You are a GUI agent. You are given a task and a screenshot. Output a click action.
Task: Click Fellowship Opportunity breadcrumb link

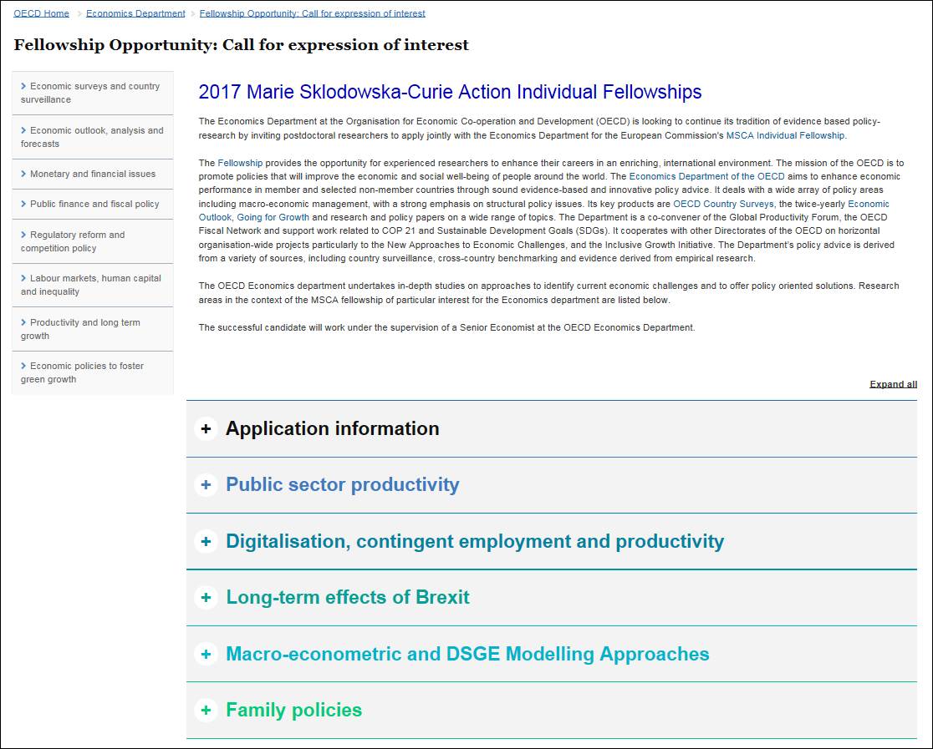[313, 13]
